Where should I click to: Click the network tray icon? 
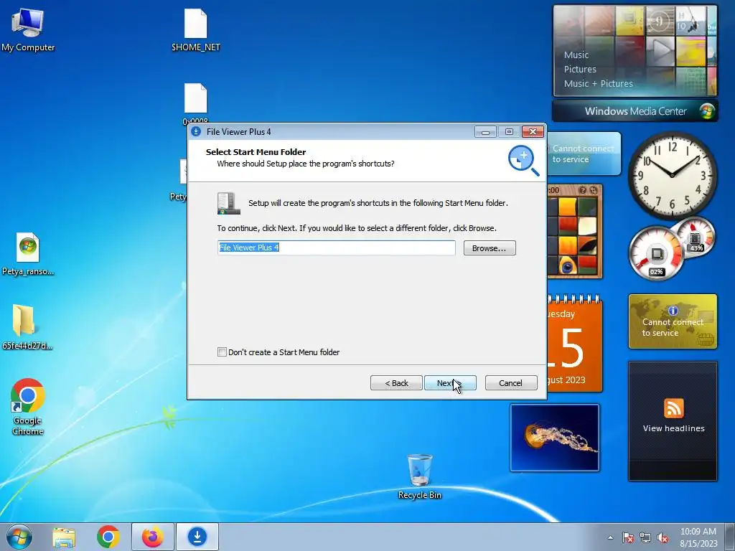[645, 537]
